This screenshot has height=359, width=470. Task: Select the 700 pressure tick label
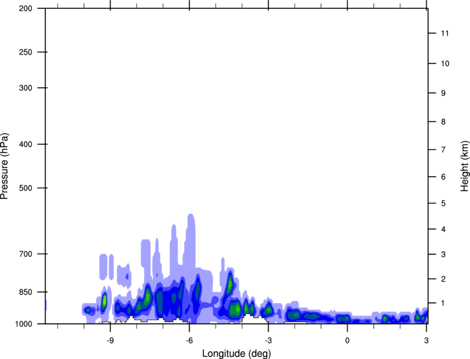25,254
